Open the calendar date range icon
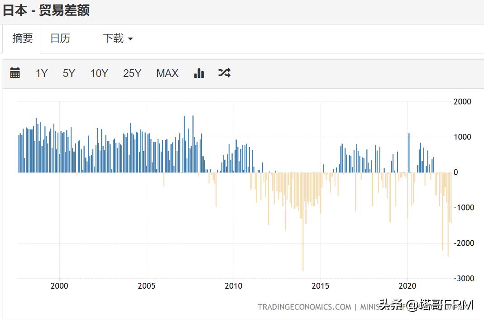This screenshot has height=320, width=484. (x=15, y=73)
